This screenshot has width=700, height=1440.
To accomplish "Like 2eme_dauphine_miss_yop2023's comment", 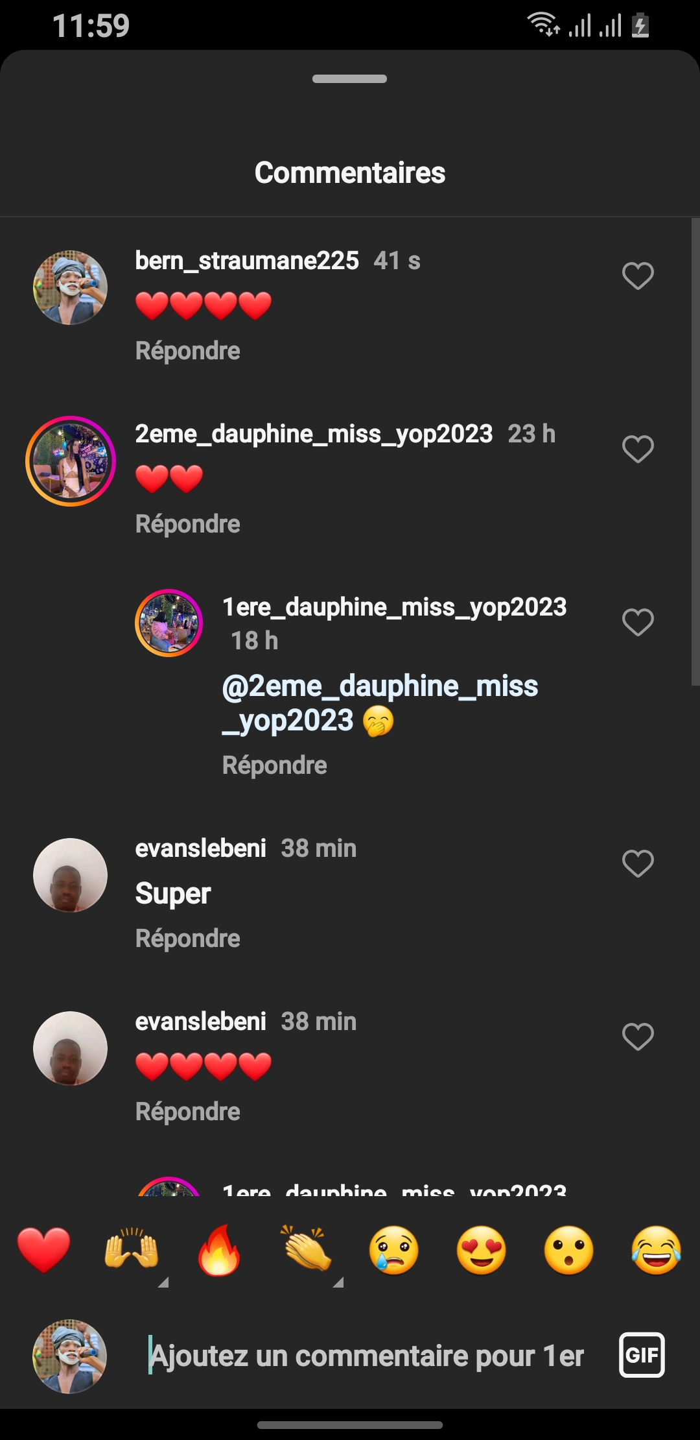I will (638, 449).
